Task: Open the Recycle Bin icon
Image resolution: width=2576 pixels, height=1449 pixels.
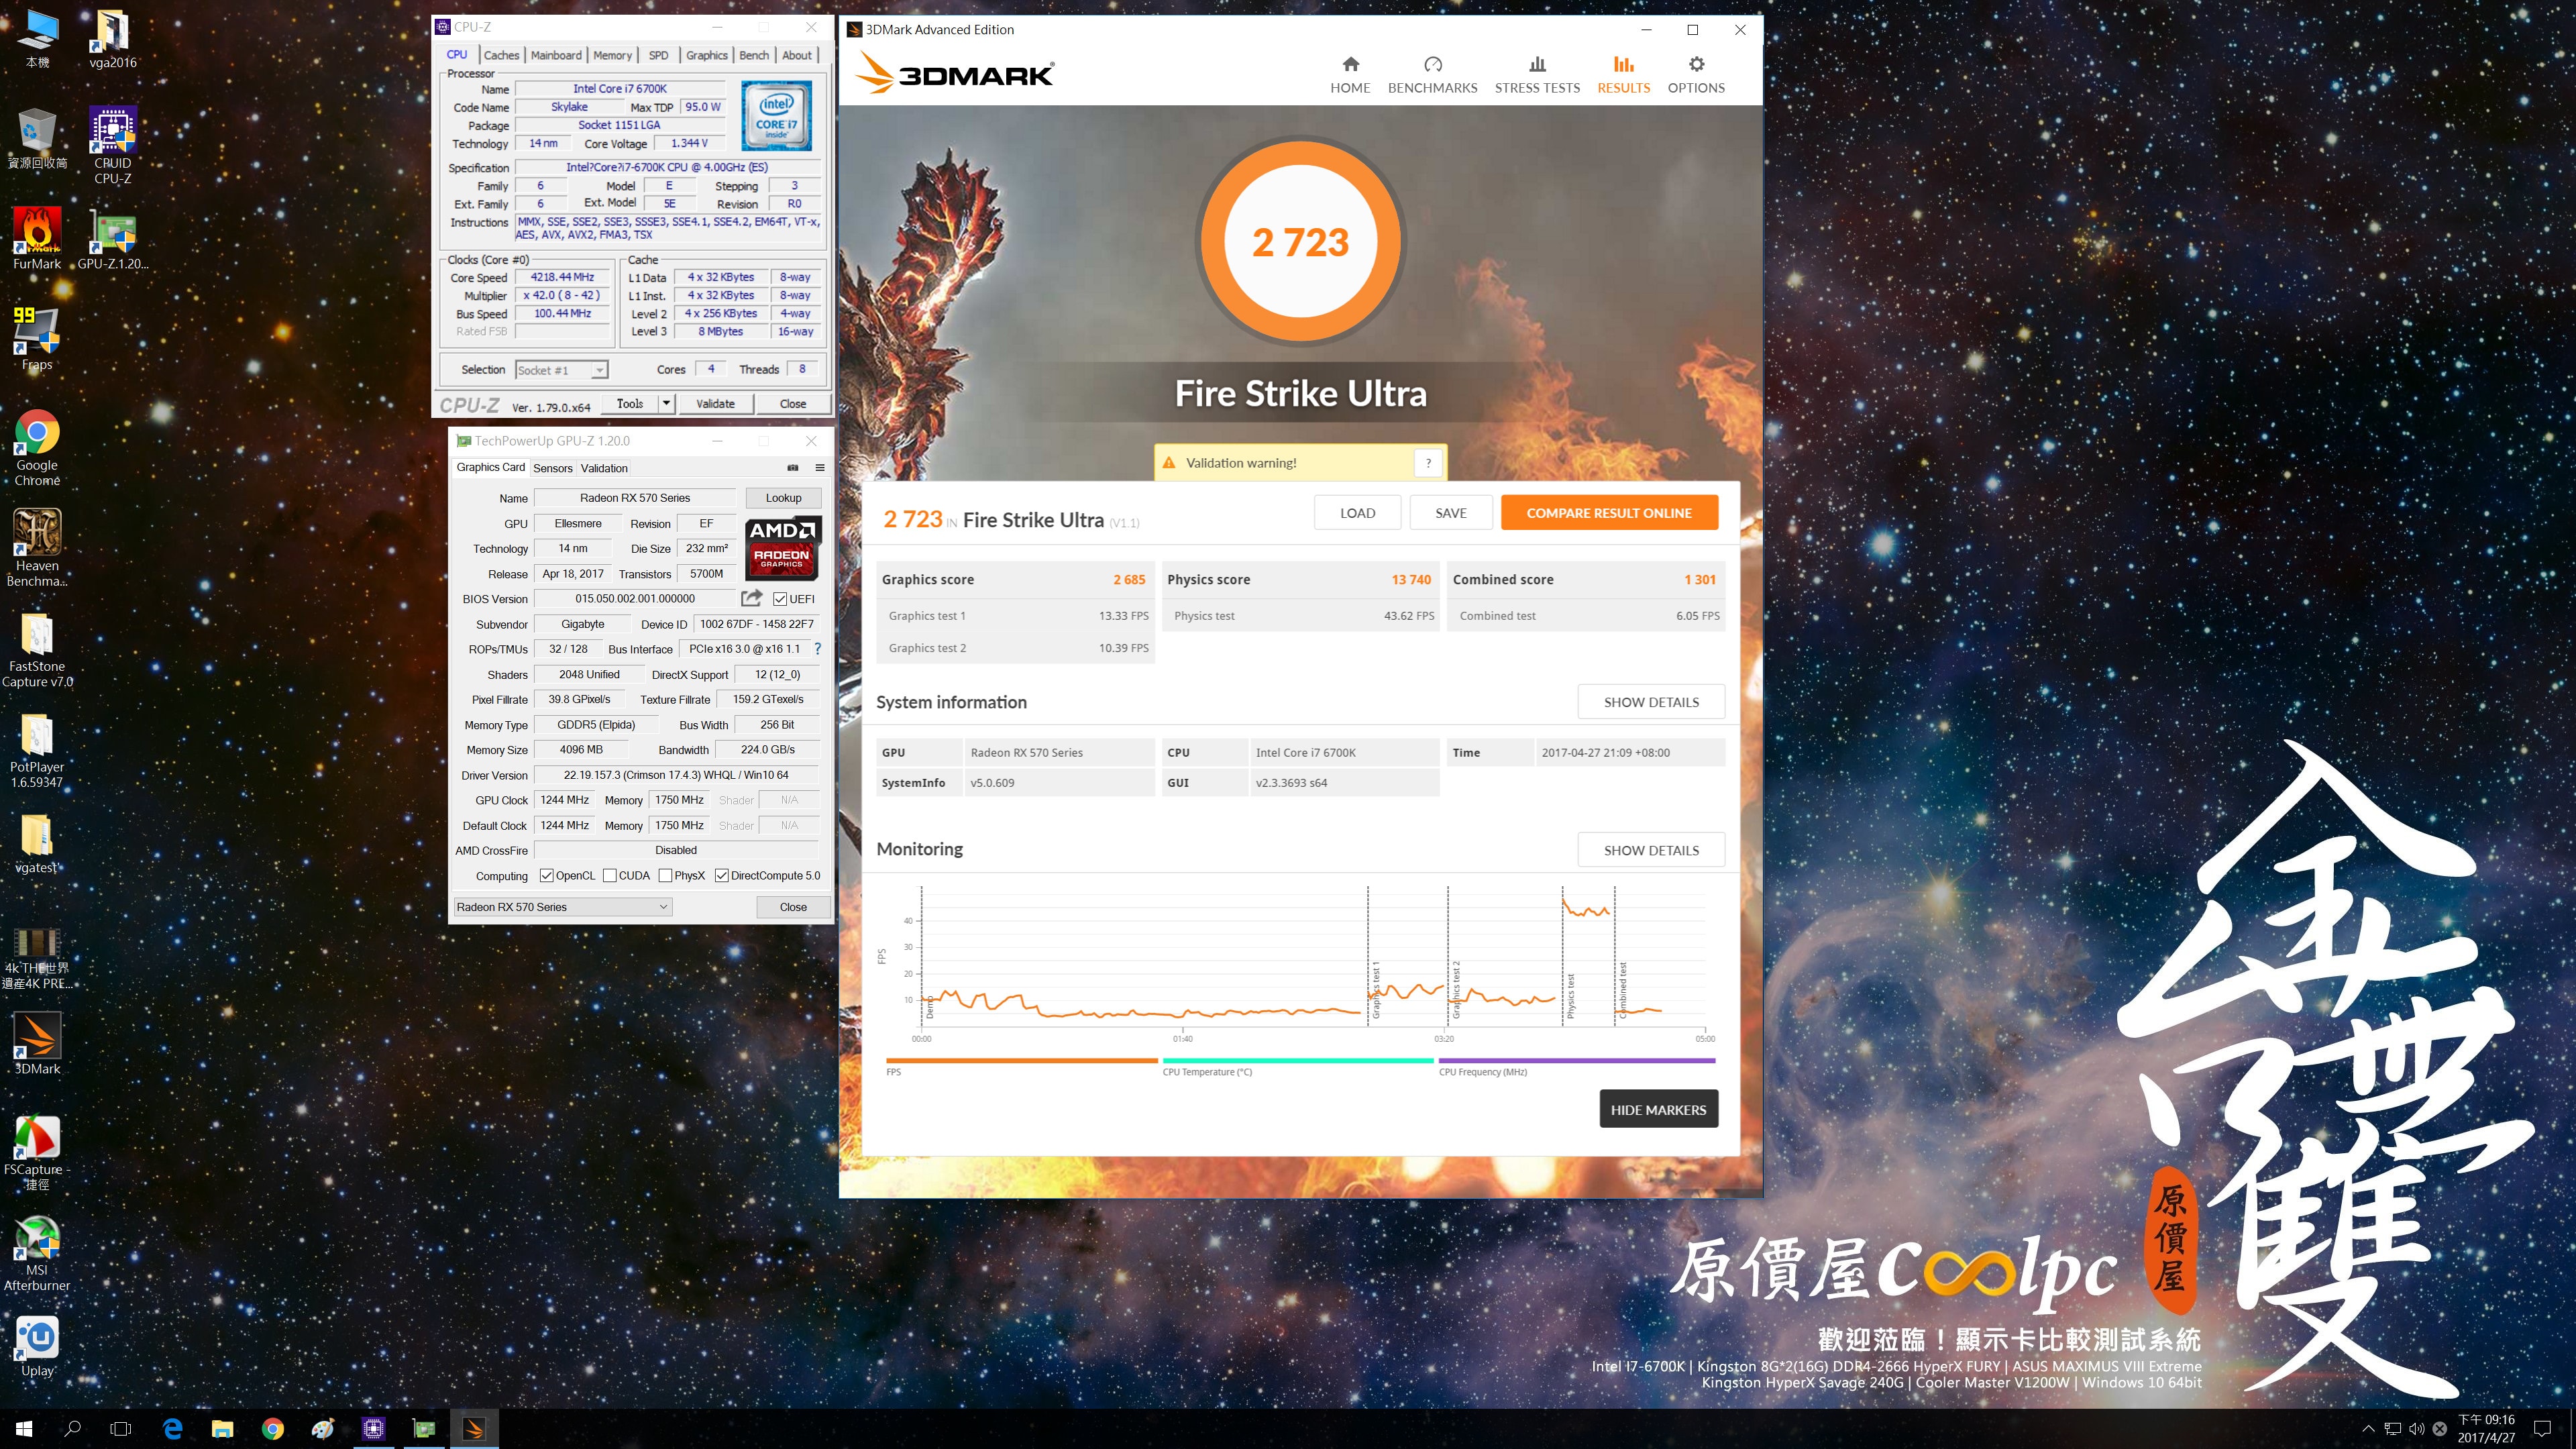Action: pos(37,139)
